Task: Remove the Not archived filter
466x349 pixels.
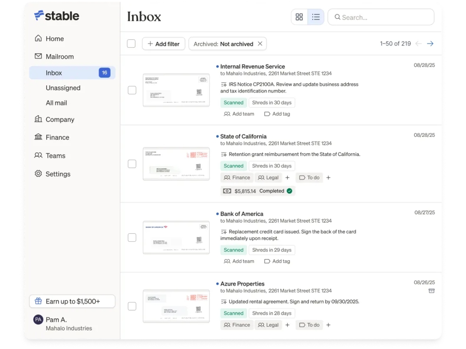Action: (x=260, y=44)
